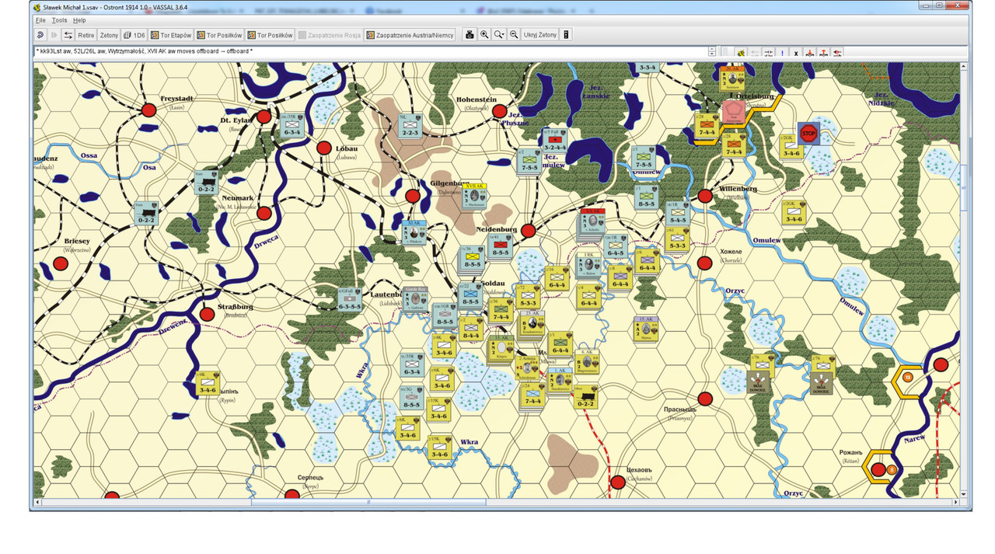Open Tor Posiłków button next to Tor Etapów
The image size is (995, 554).
219,35
